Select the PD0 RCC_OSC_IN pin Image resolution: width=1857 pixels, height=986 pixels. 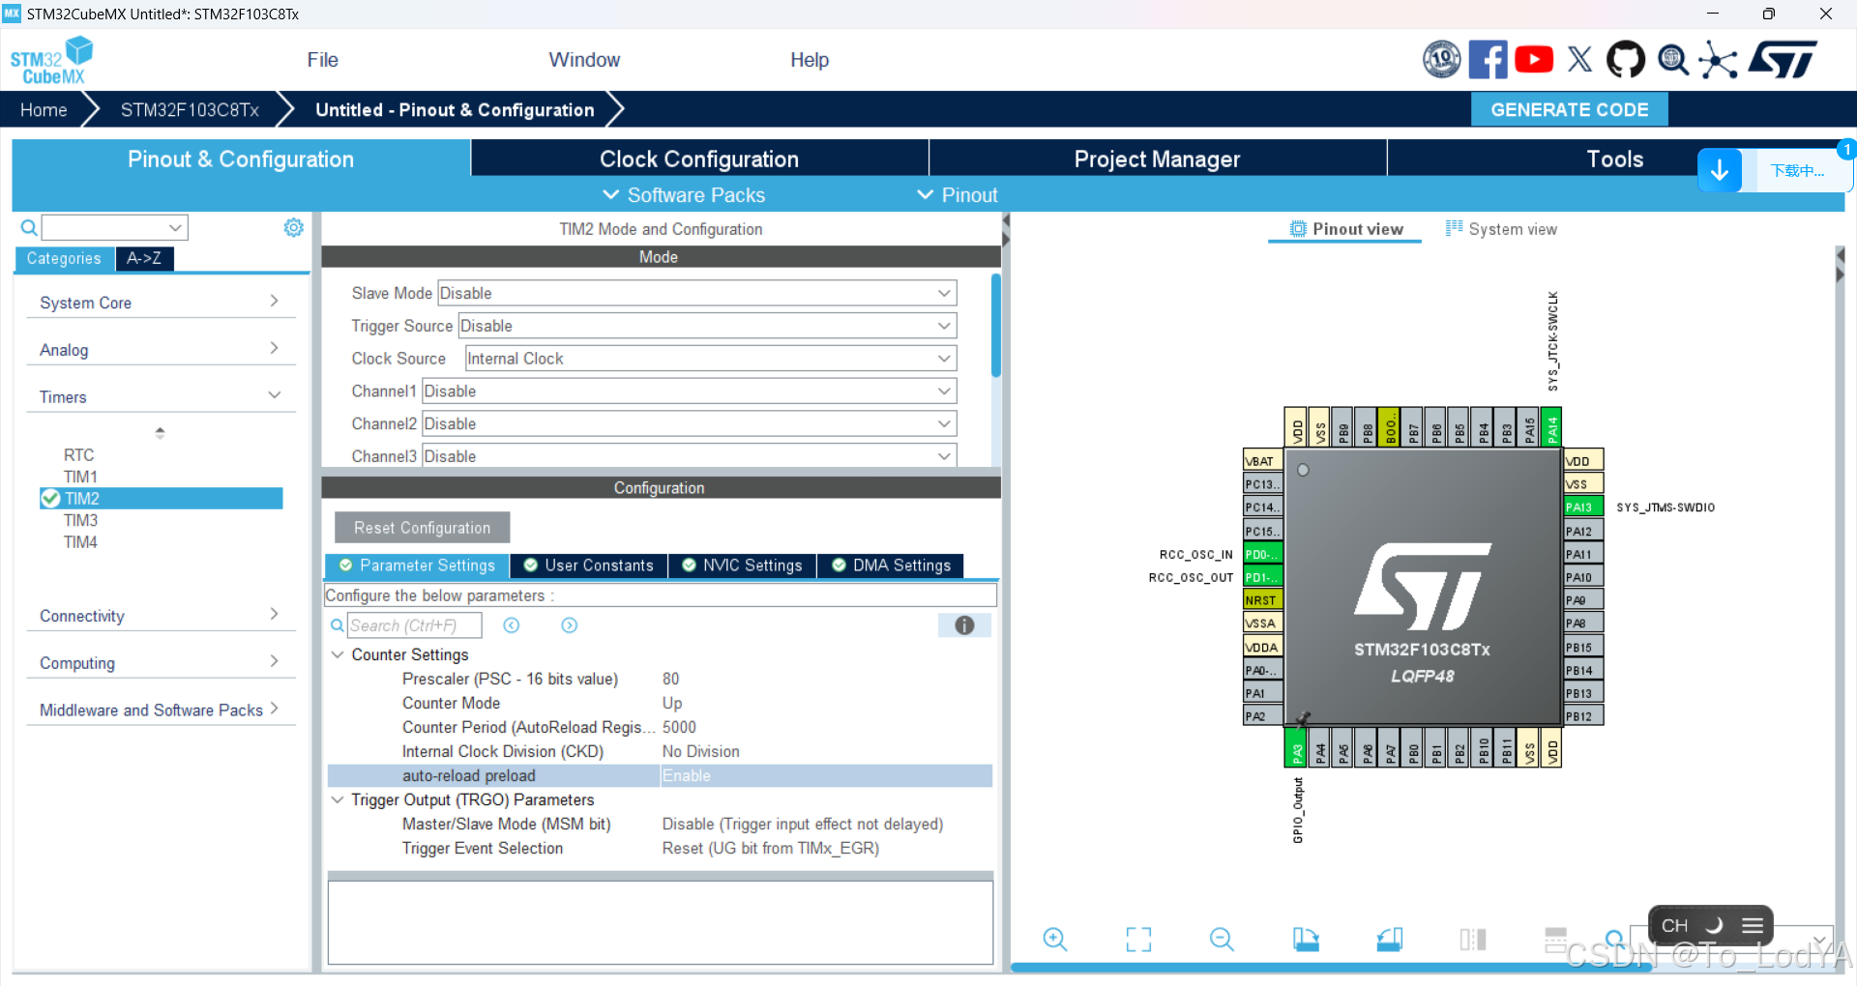1262,554
